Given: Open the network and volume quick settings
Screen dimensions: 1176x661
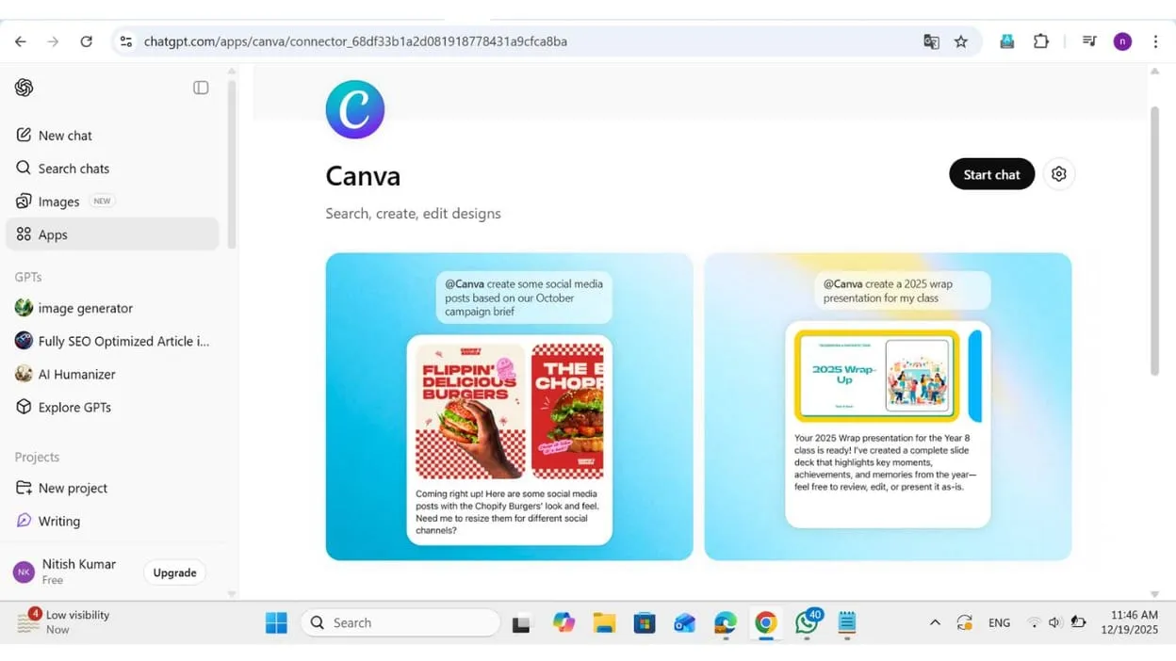Looking at the screenshot, I should (1055, 622).
